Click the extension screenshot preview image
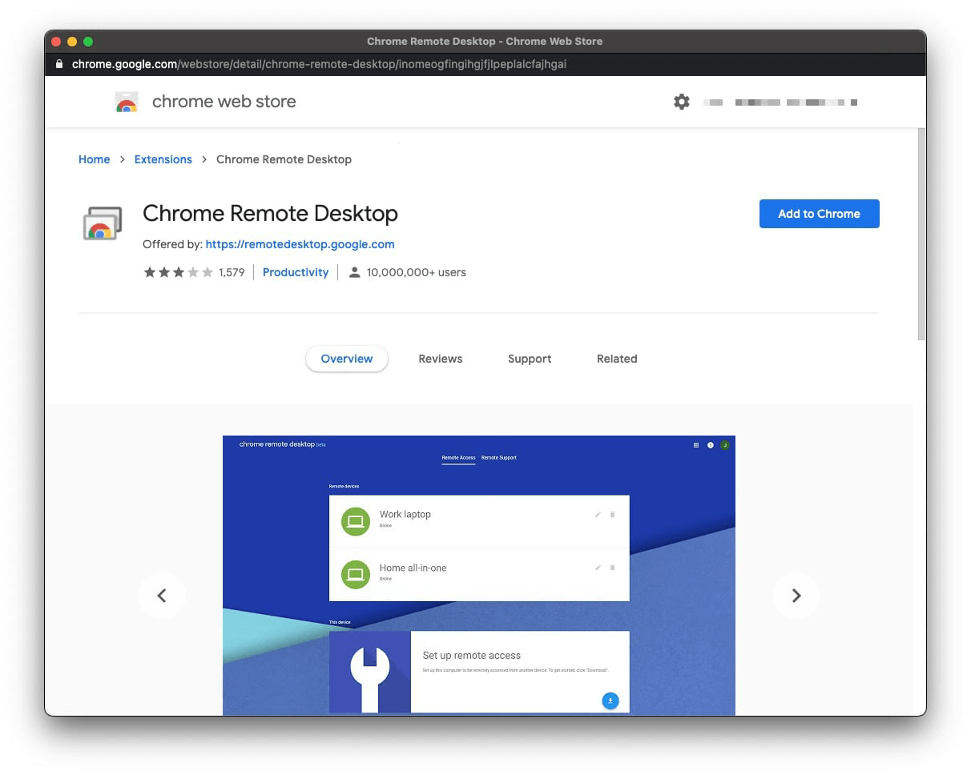The image size is (971, 775). point(479,576)
